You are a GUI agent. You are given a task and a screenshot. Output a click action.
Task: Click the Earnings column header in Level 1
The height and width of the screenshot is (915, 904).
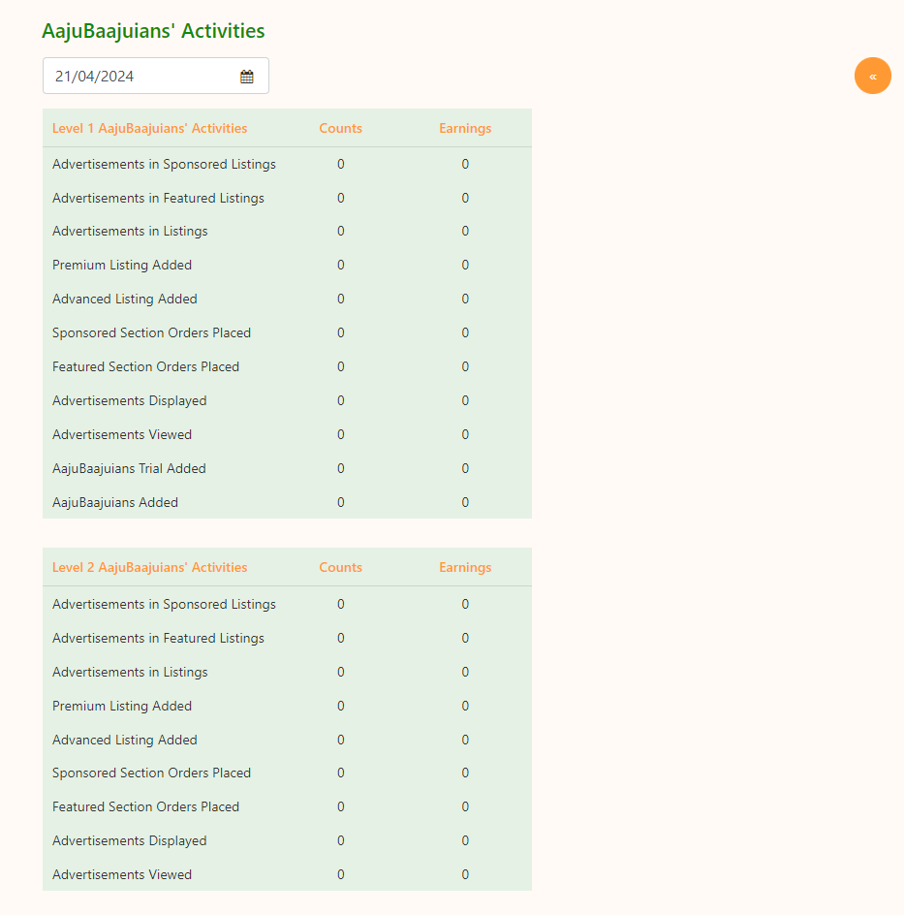(465, 128)
